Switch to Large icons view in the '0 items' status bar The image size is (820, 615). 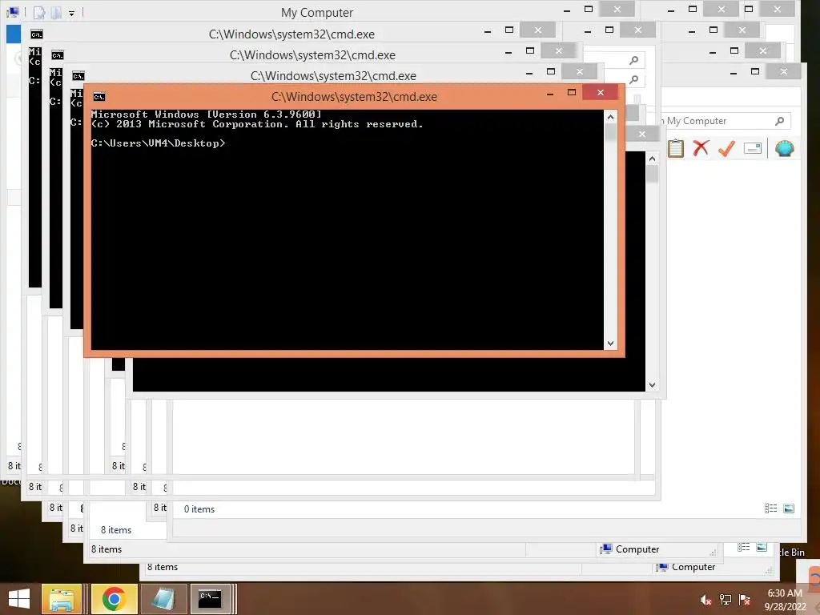click(789, 508)
